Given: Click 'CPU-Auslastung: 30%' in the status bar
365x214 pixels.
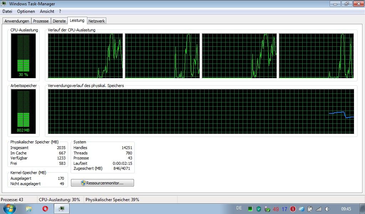Looking at the screenshot, I should coord(60,200).
